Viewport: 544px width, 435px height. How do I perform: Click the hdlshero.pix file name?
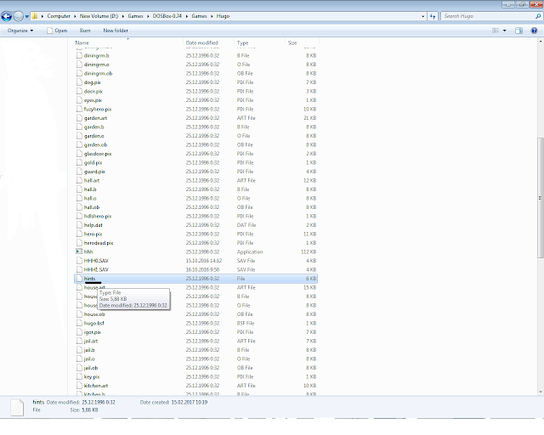(98, 216)
